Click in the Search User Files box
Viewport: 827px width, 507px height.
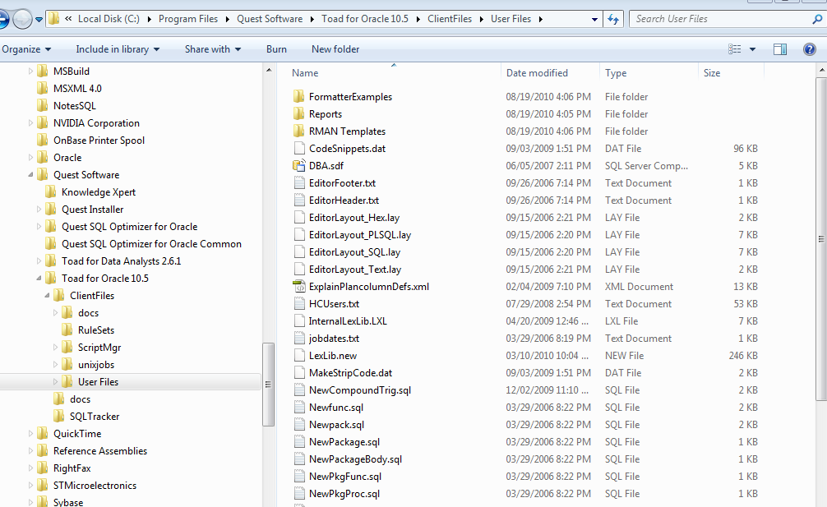pyautogui.click(x=722, y=19)
